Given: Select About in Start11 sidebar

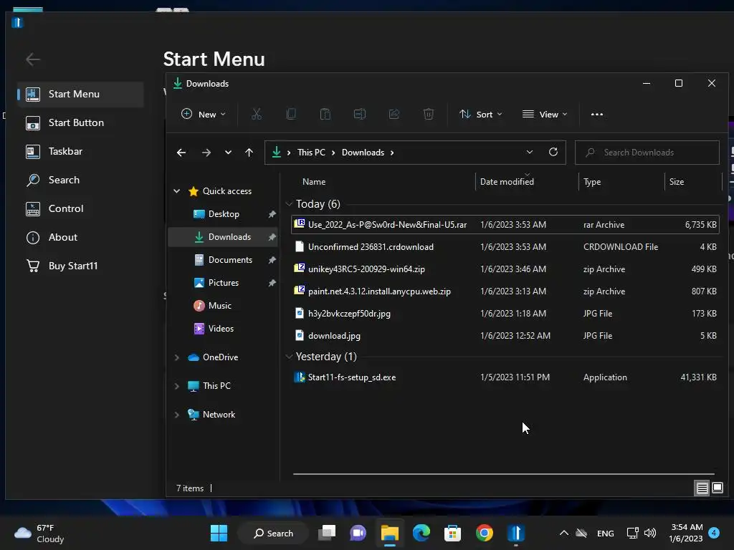Looking at the screenshot, I should 80,237.
